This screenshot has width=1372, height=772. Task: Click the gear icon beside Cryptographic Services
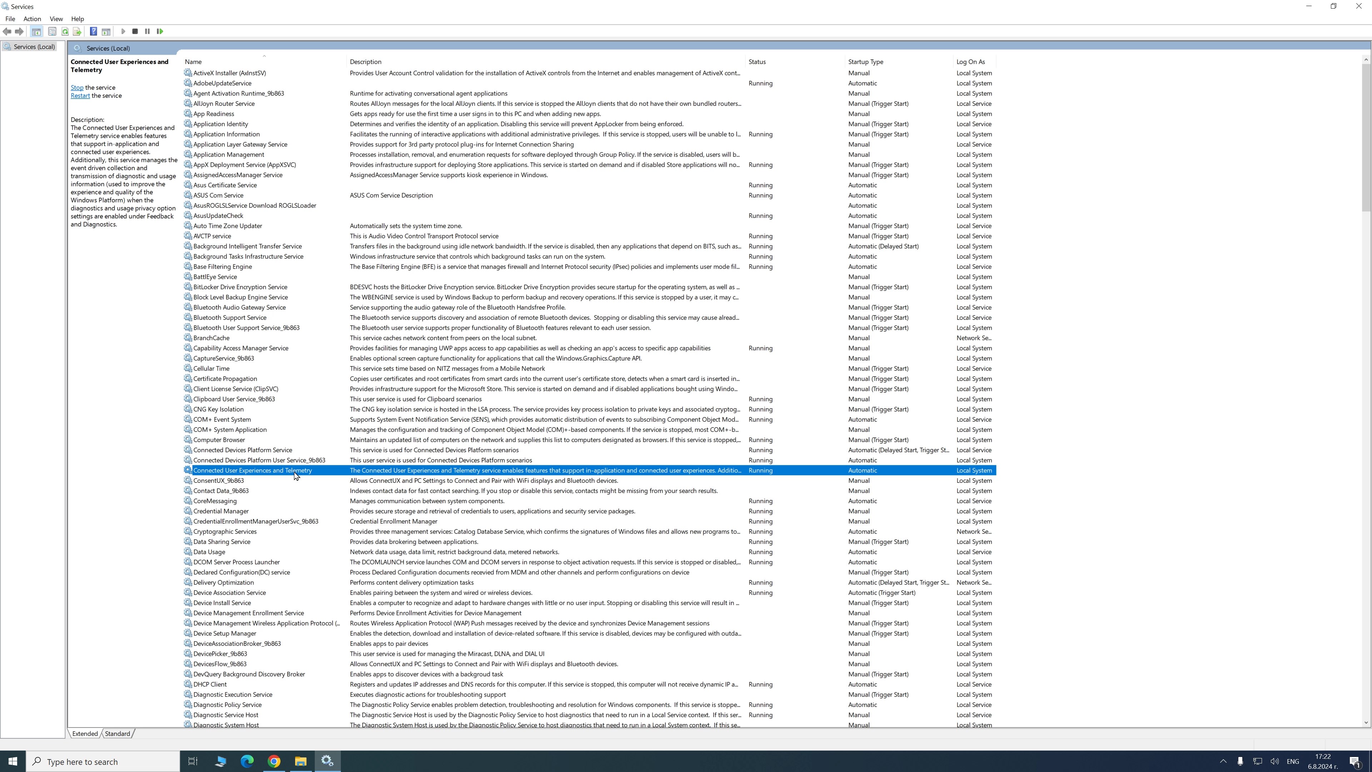pyautogui.click(x=188, y=531)
